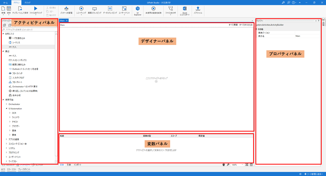Click the computer vision eye icon
This screenshot has width=326, height=176.
(25, 144)
